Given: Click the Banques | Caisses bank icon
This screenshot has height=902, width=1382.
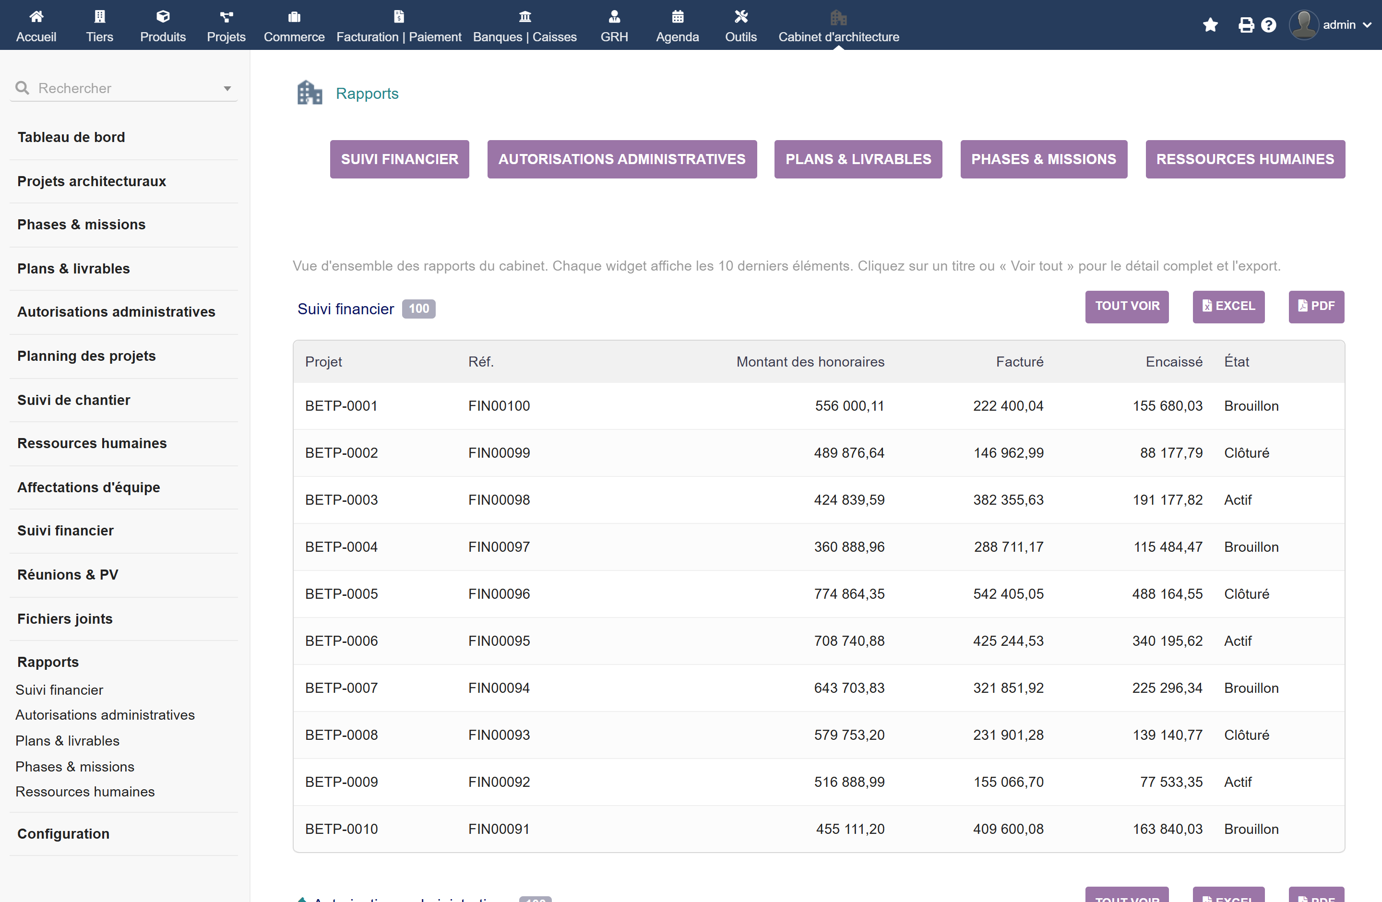Looking at the screenshot, I should coord(524,16).
